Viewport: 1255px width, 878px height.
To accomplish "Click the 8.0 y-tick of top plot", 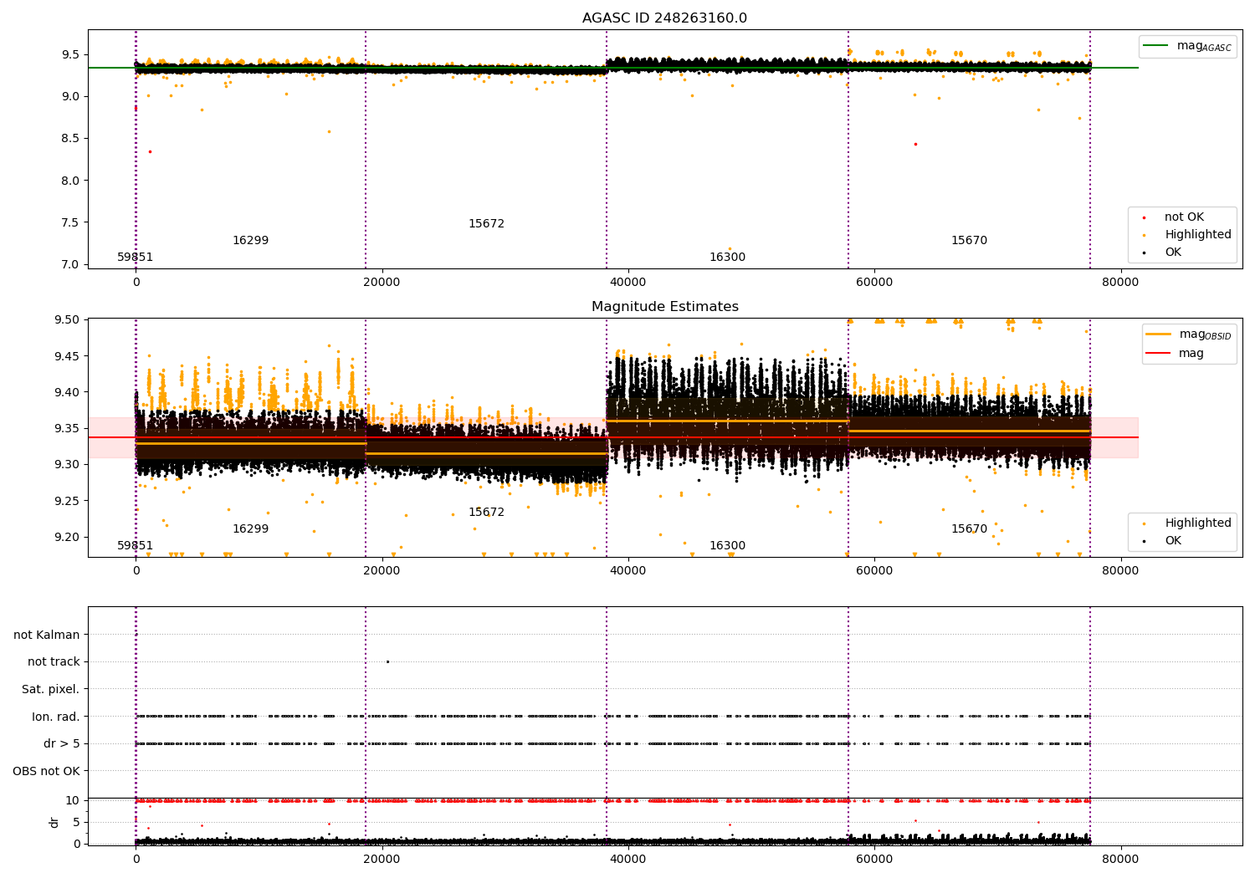I will pyautogui.click(x=70, y=181).
